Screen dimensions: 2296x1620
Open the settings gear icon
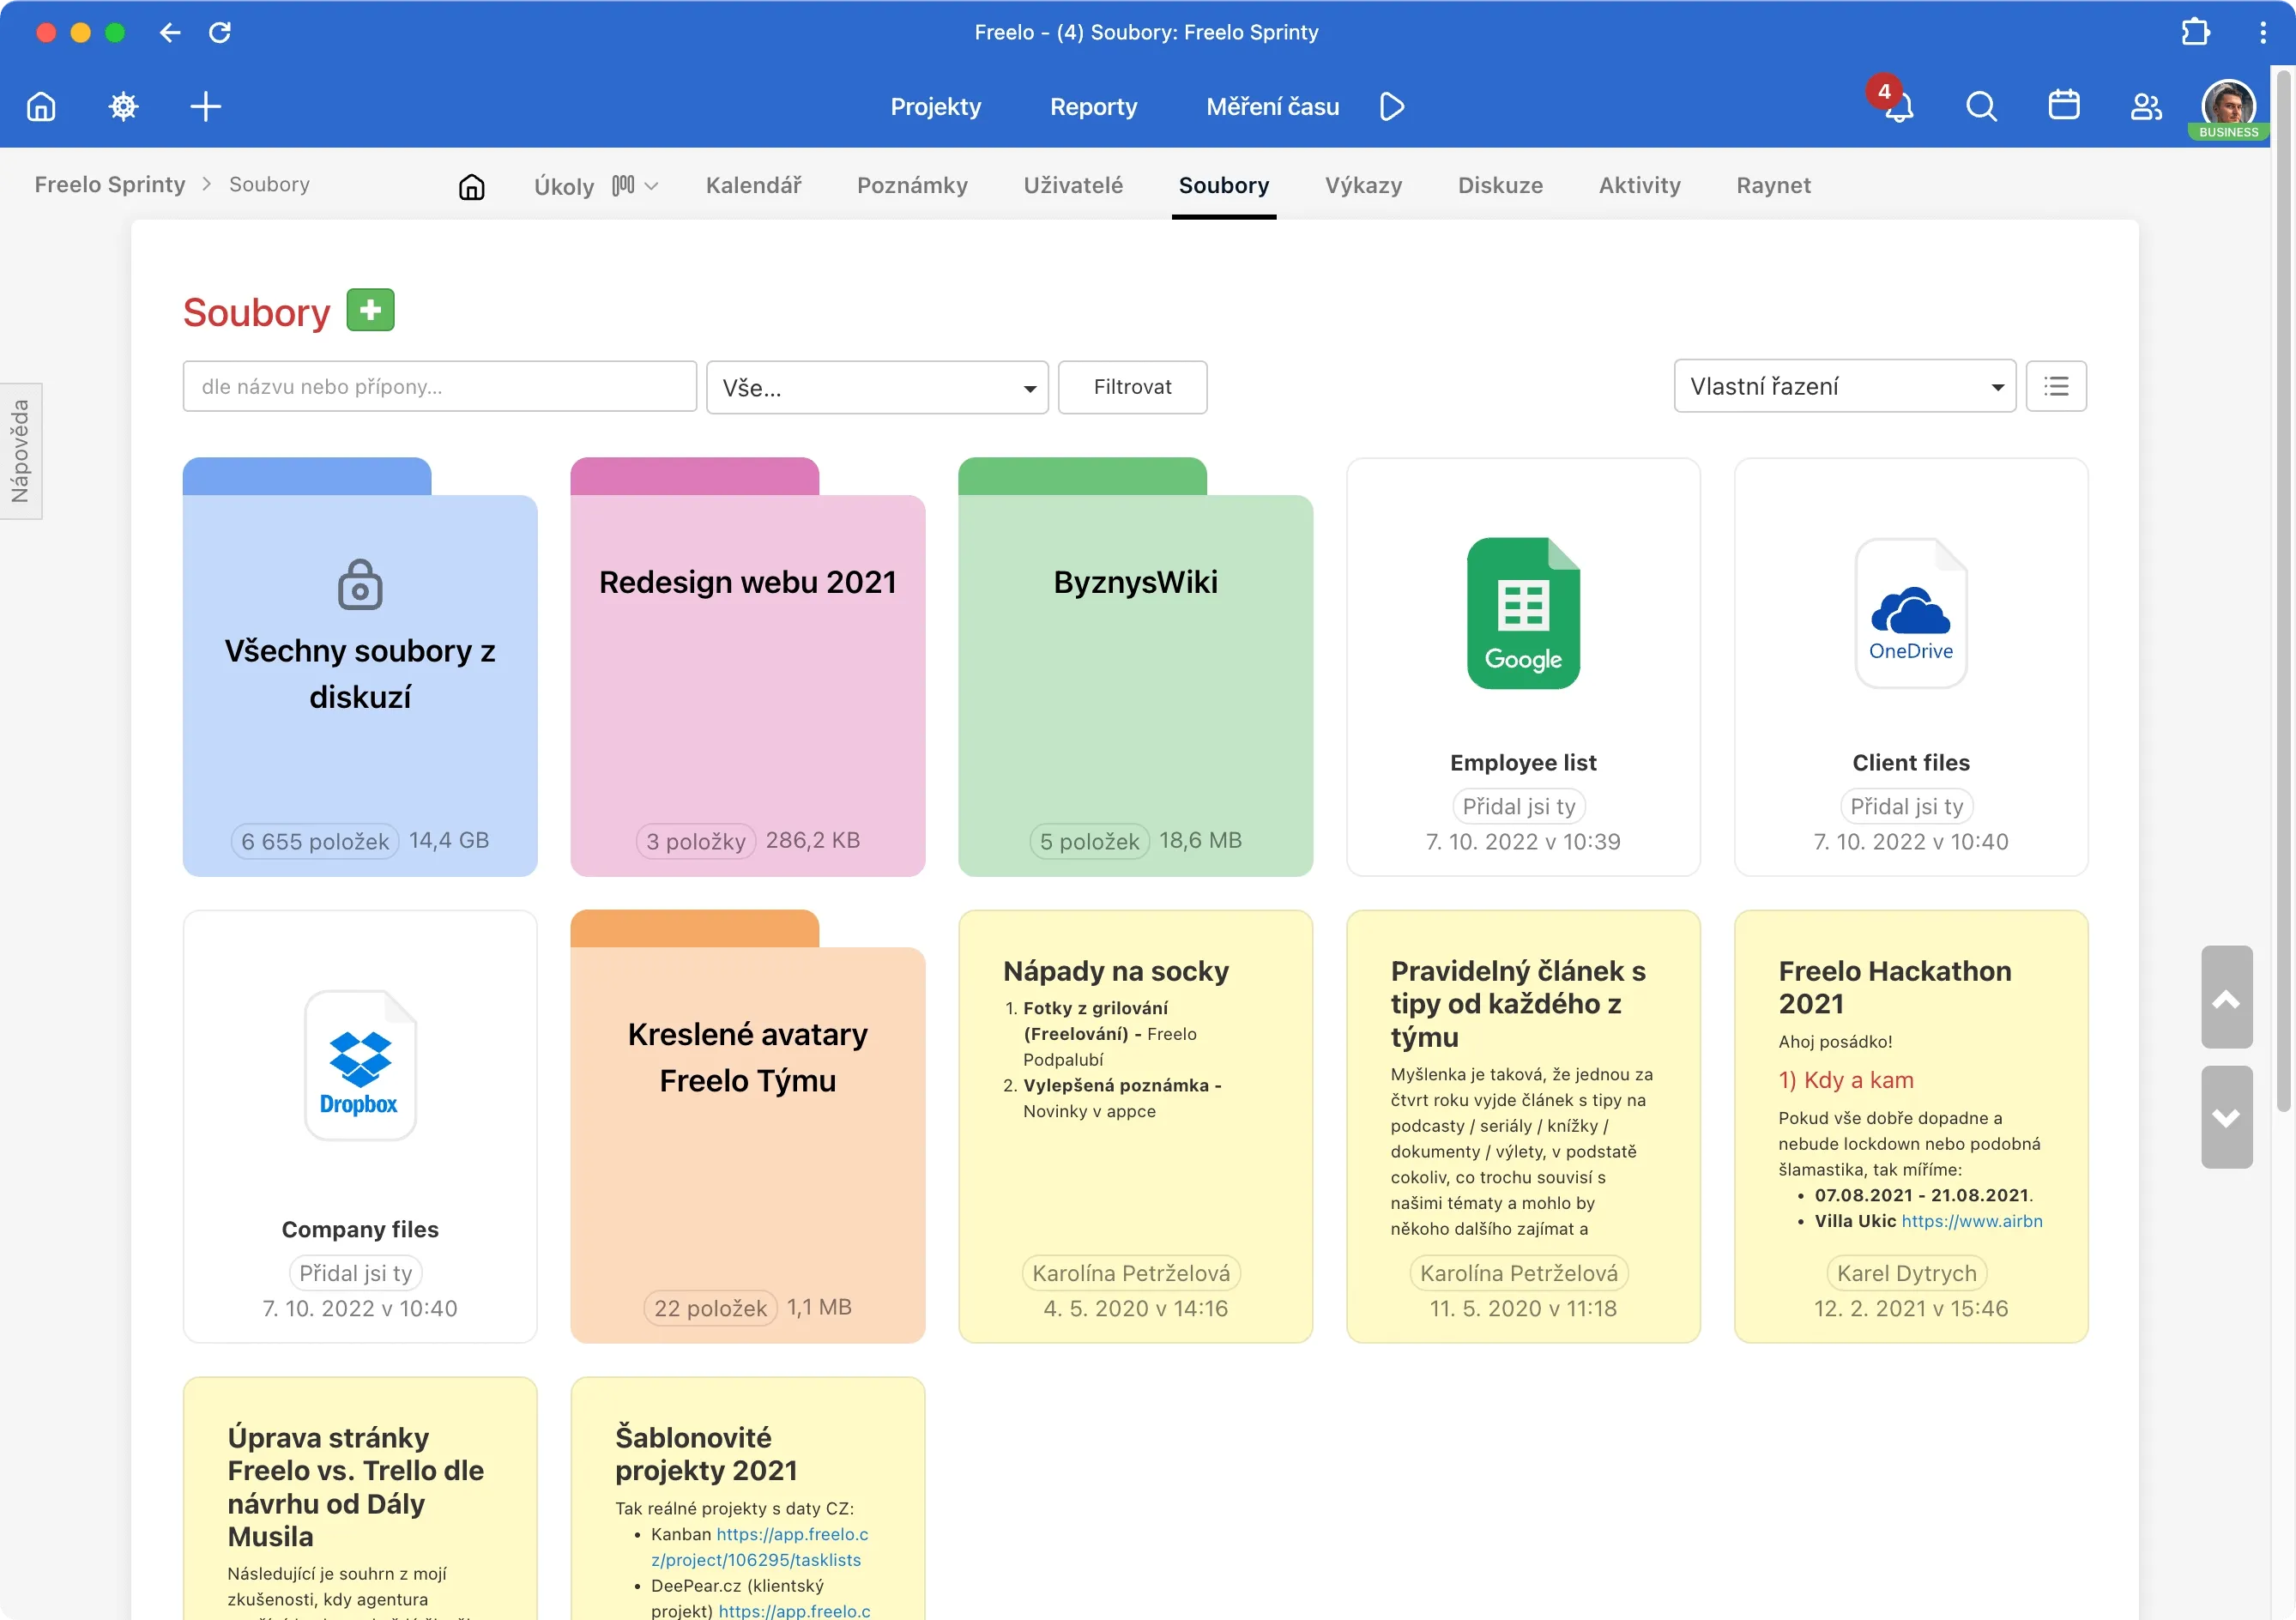123,106
